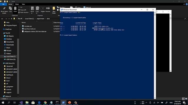Open Microsoft Edge from the taskbar
The width and height of the screenshot is (188, 105).
click(39, 102)
